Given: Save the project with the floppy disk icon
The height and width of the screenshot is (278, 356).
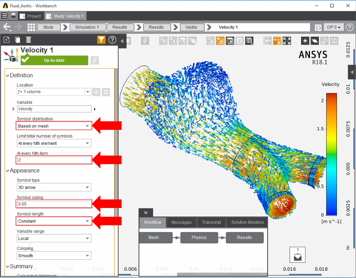Looking at the screenshot, I should [13, 15].
